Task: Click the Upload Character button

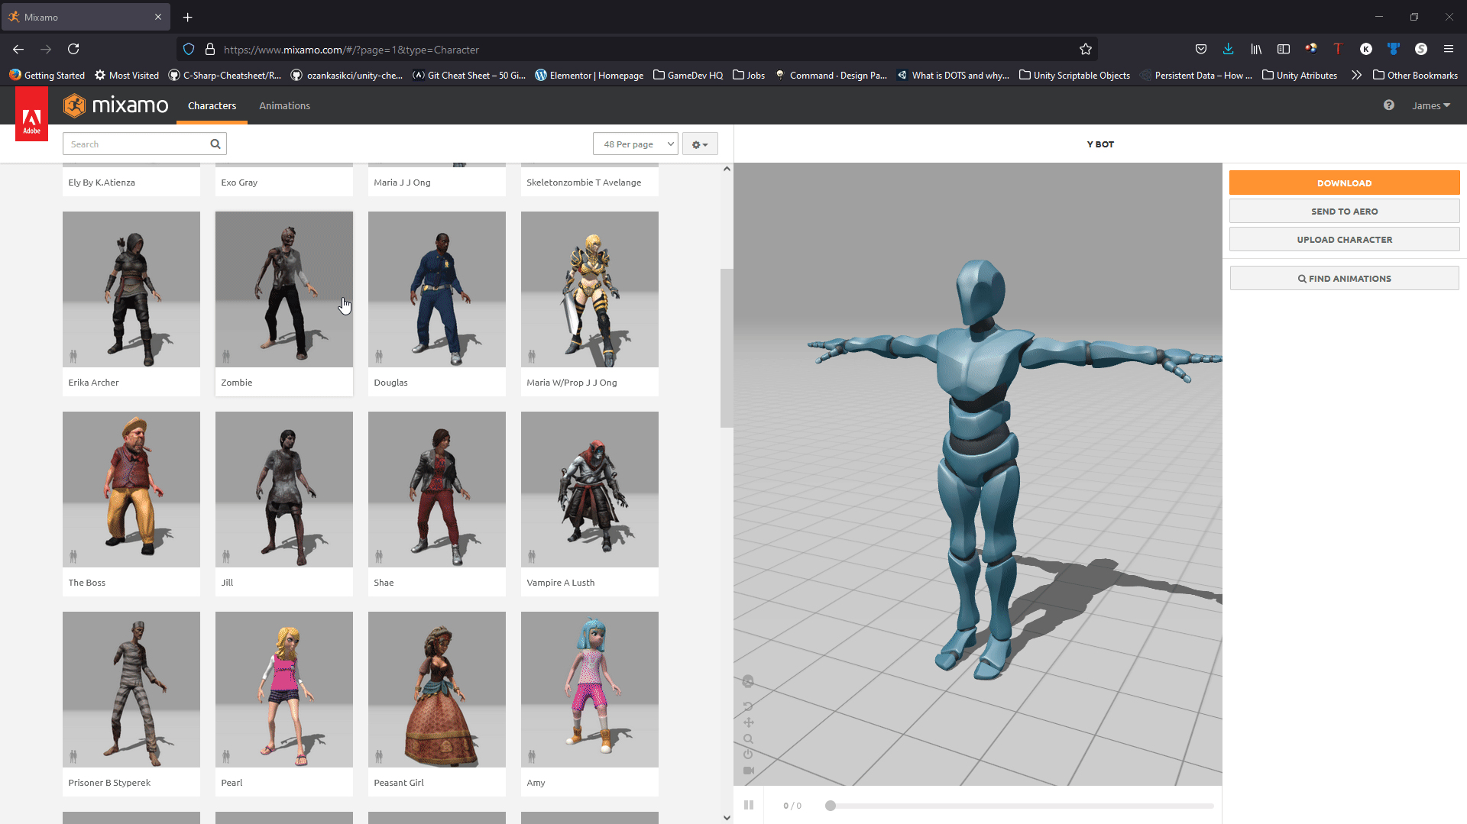Action: tap(1344, 240)
